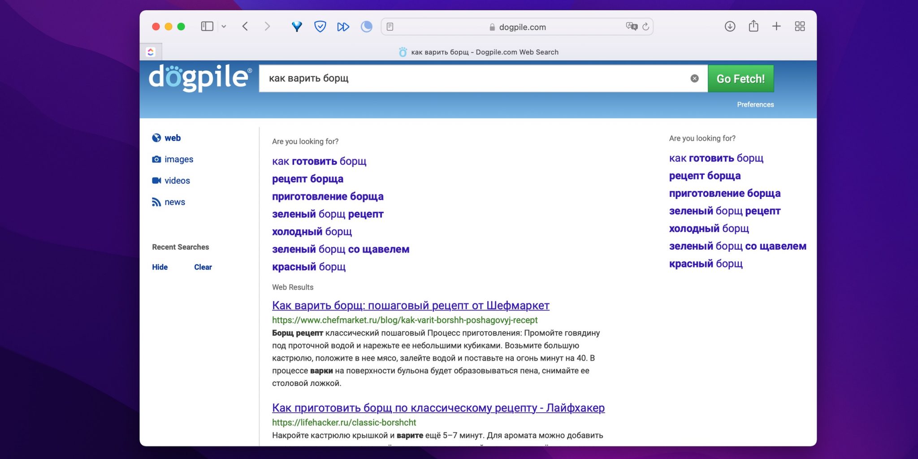Viewport: 918px width, 459px height.
Task: Select the news search category
Action: pos(174,202)
